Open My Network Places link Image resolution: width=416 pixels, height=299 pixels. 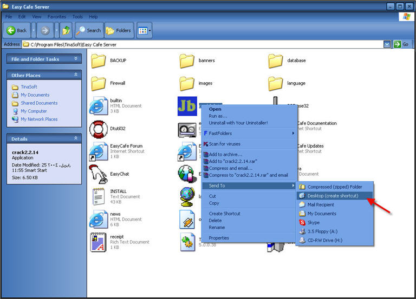pos(39,119)
